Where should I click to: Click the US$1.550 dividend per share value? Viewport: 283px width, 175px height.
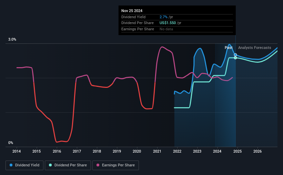[x=168, y=23]
